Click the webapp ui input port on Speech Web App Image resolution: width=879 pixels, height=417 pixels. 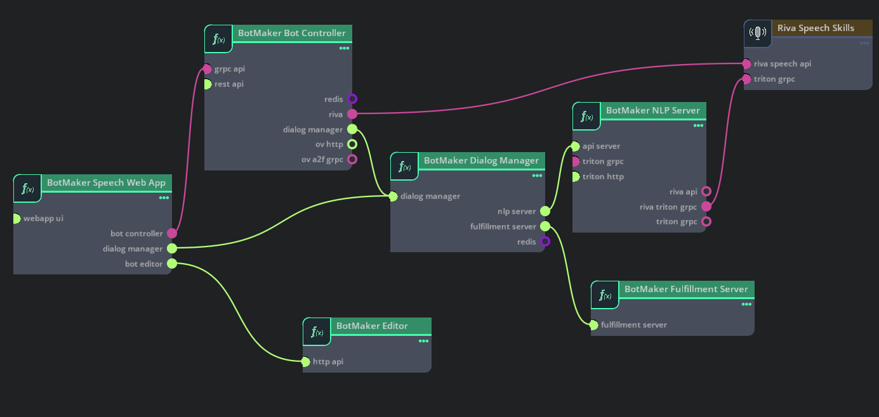click(x=16, y=219)
